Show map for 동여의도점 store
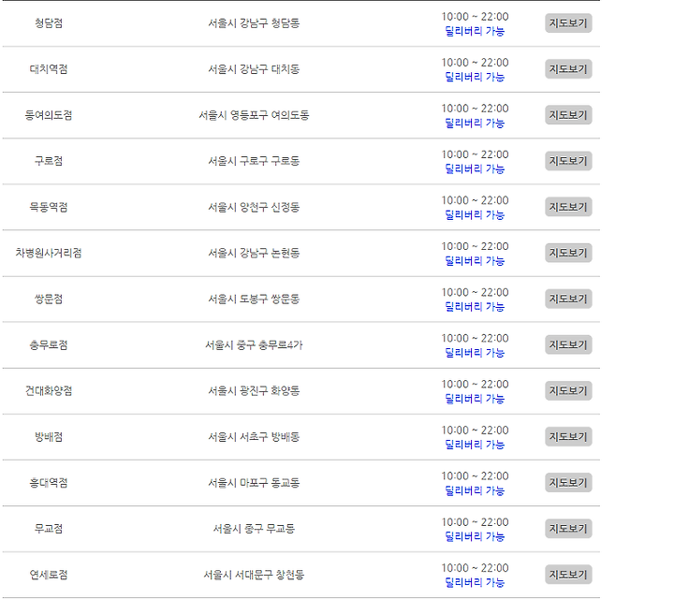Viewport: 674px width, 599px height. [568, 115]
